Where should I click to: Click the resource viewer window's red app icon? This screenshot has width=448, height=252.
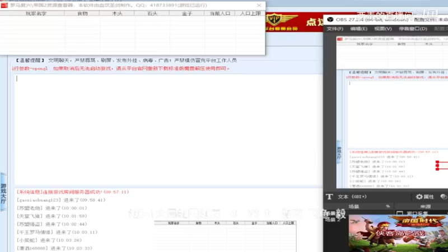click(x=4, y=5)
